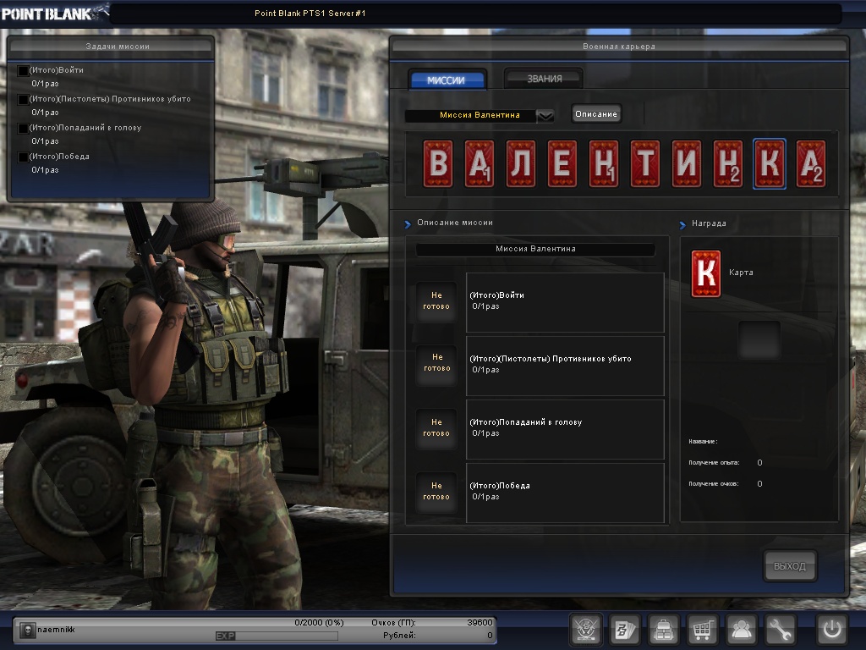Image resolution: width=866 pixels, height=650 pixels.
Task: Click the Получение очков label
Action: point(713,483)
